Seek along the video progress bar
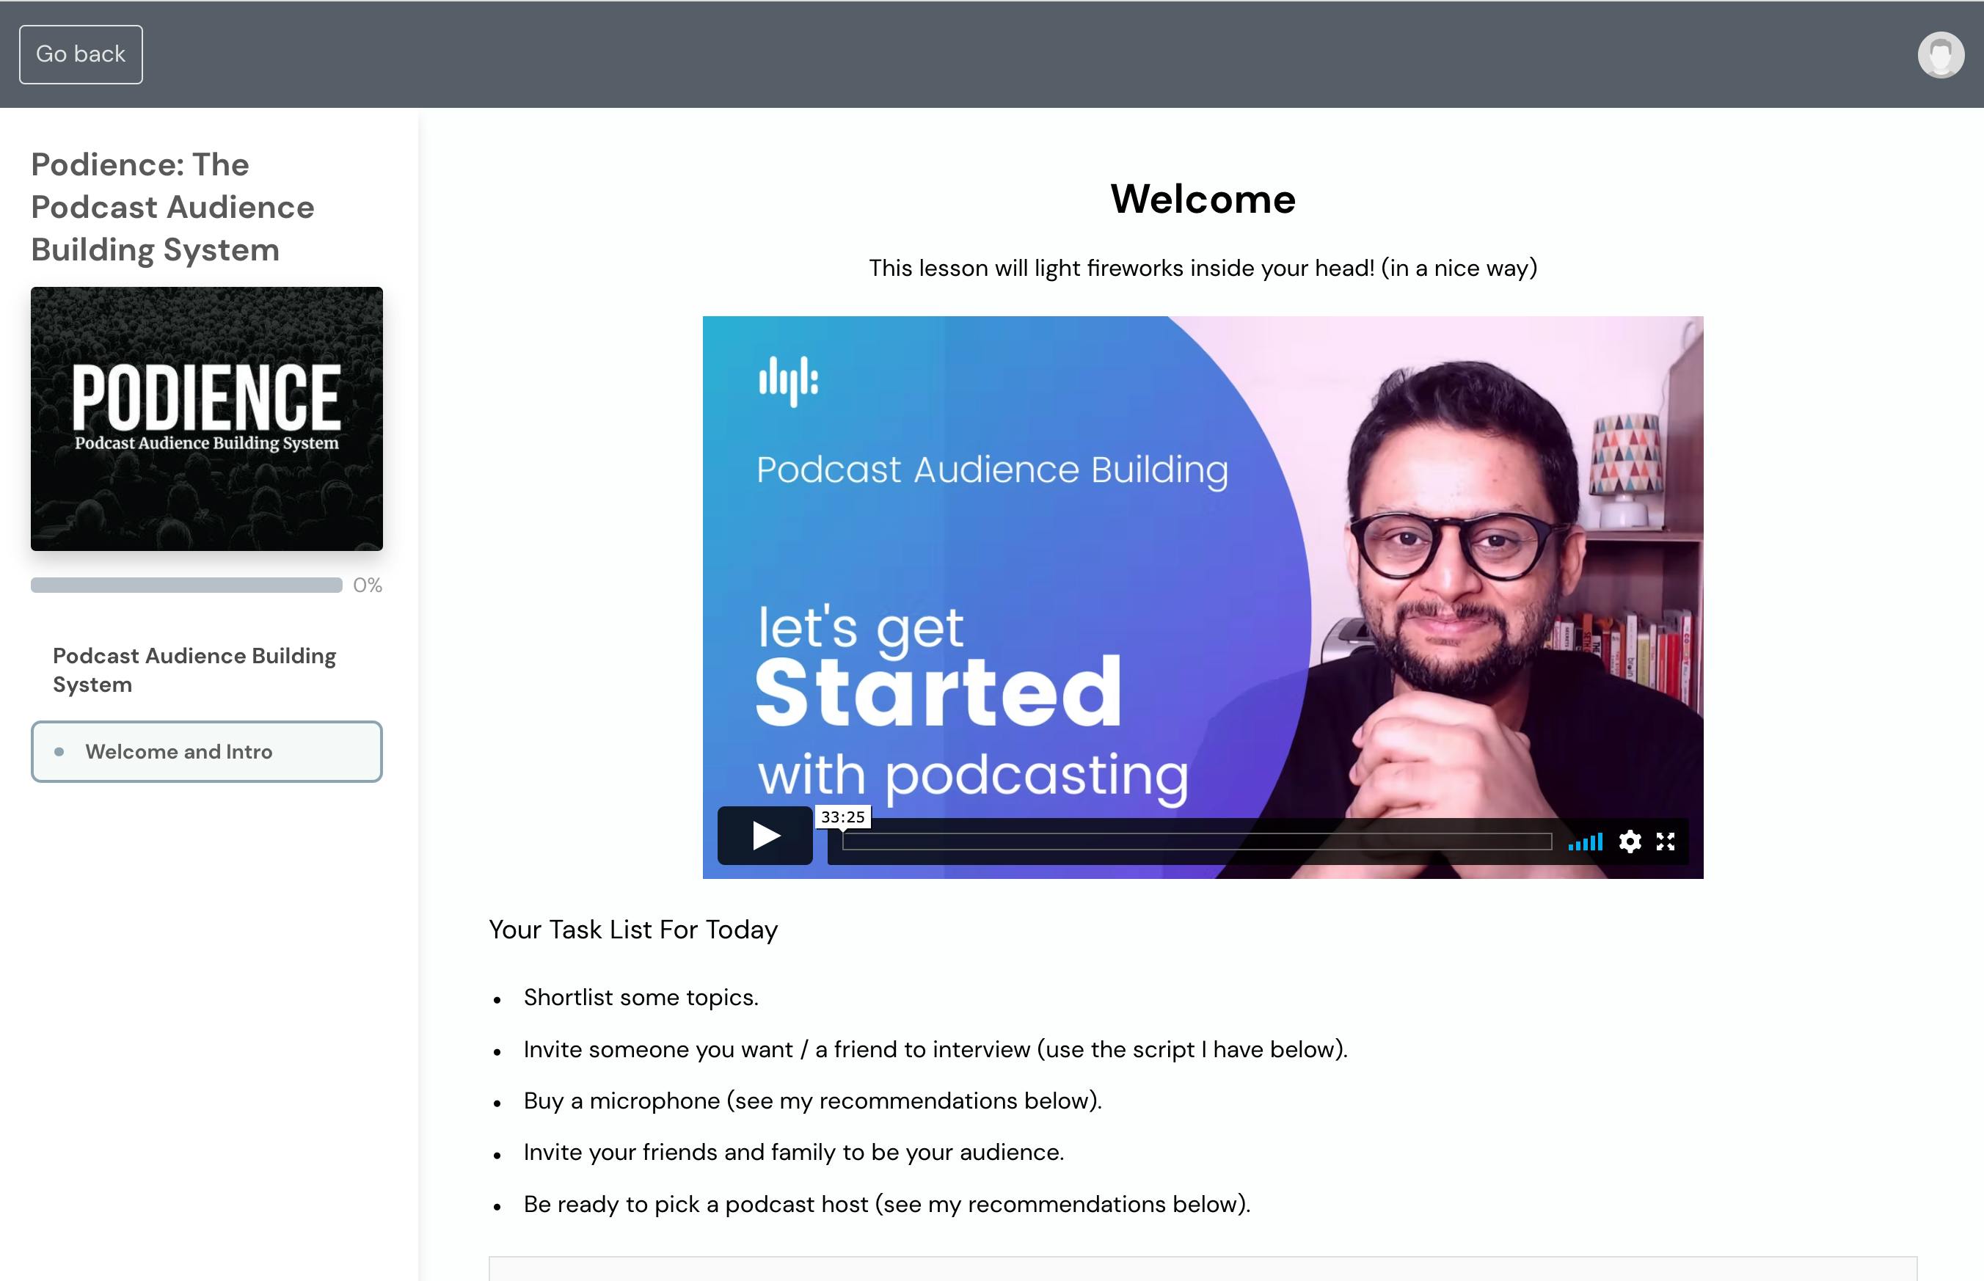This screenshot has height=1281, width=1984. [x=1198, y=841]
